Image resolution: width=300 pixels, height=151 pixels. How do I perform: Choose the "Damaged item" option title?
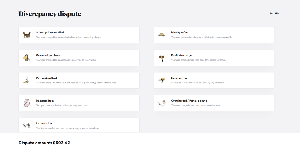pos(45,101)
